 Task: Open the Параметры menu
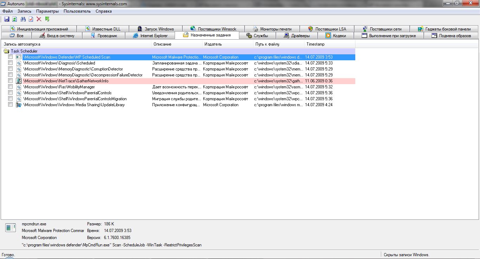tap(47, 11)
